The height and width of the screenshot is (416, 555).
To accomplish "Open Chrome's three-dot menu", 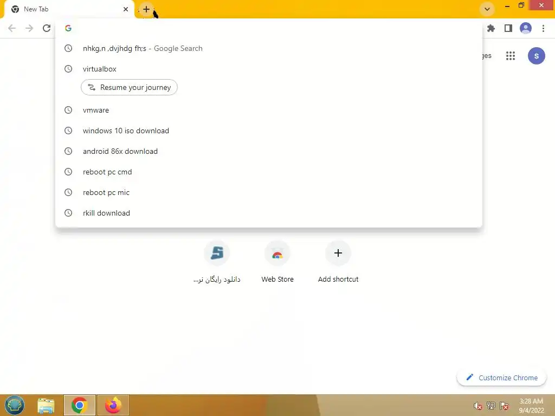I will (543, 28).
